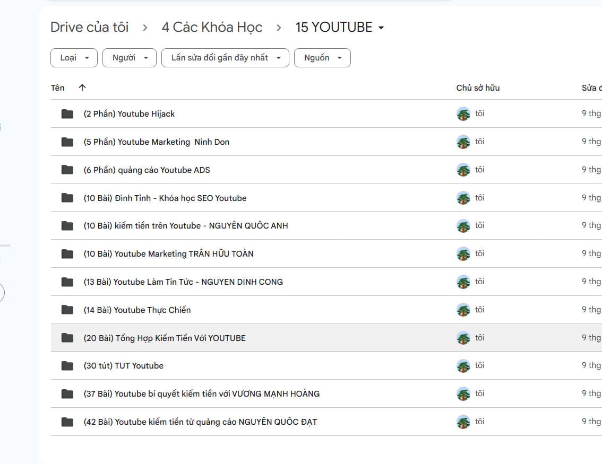602x464 pixels.
Task: Open the Lần sửa đổi gần đây nhất filter
Action: (x=226, y=58)
